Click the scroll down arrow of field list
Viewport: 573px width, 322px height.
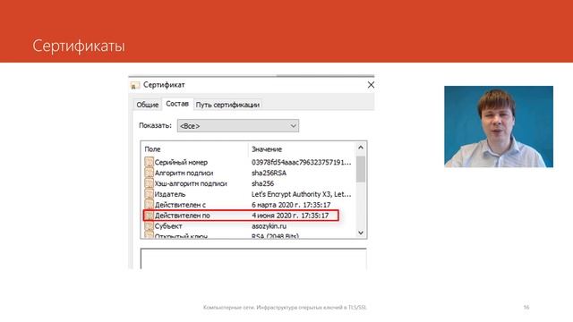[x=361, y=233]
